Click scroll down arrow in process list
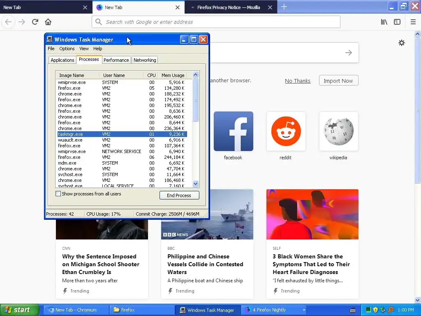 [195, 184]
